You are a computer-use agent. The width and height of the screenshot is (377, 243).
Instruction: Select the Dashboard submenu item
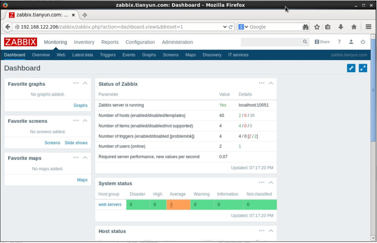point(15,55)
